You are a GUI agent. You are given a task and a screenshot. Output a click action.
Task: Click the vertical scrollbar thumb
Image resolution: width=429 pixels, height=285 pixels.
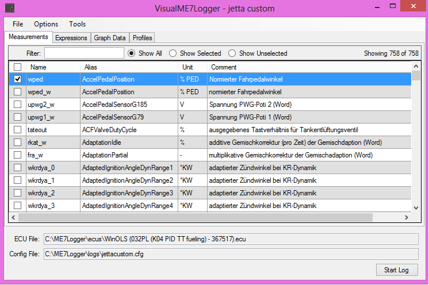(x=416, y=75)
